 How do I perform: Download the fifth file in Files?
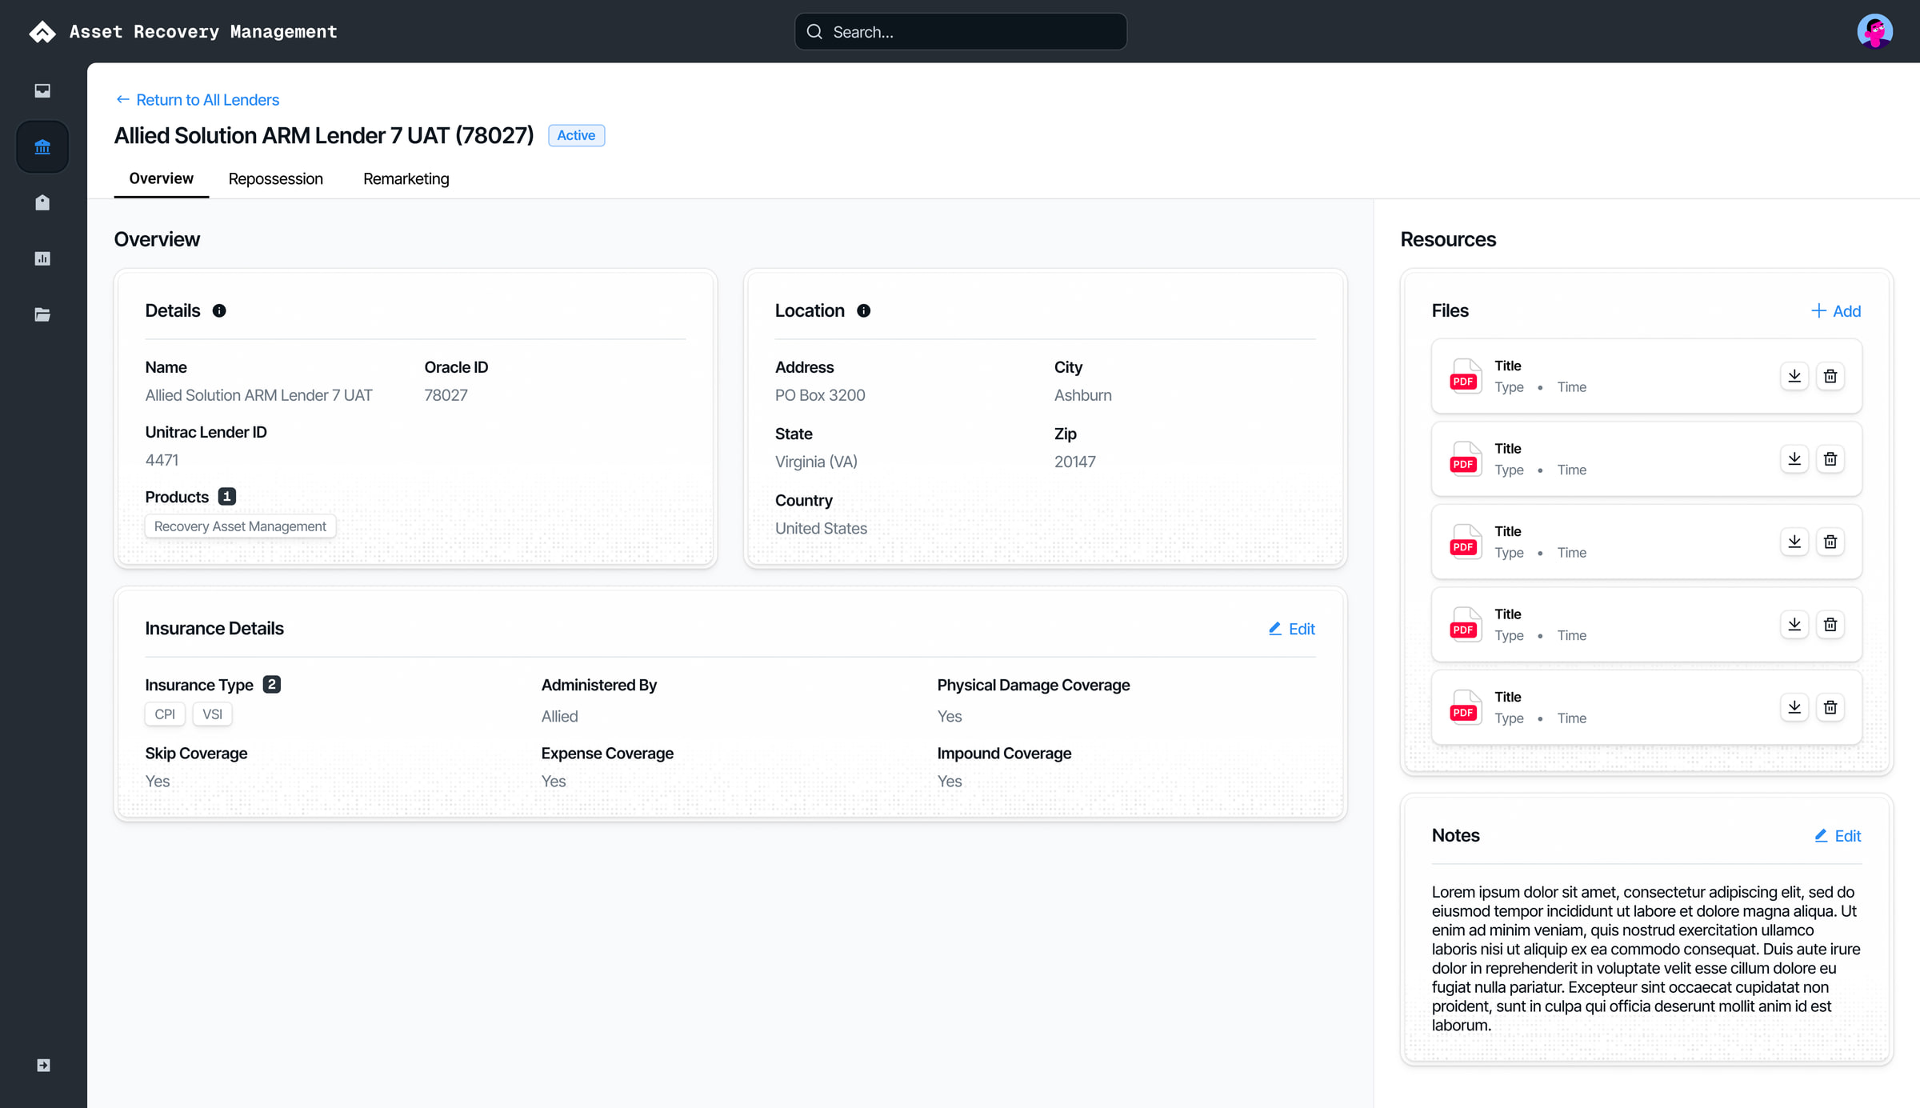(1794, 707)
